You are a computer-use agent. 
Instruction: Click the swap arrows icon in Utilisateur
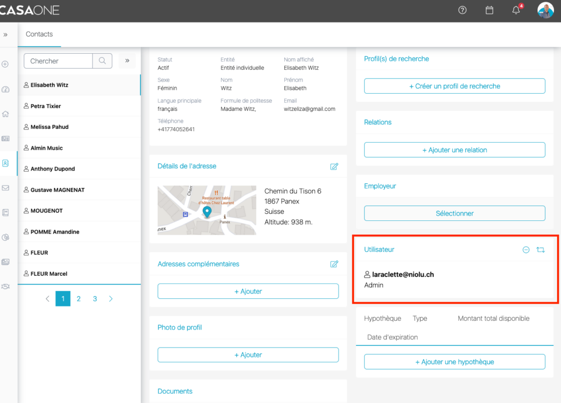coord(541,249)
